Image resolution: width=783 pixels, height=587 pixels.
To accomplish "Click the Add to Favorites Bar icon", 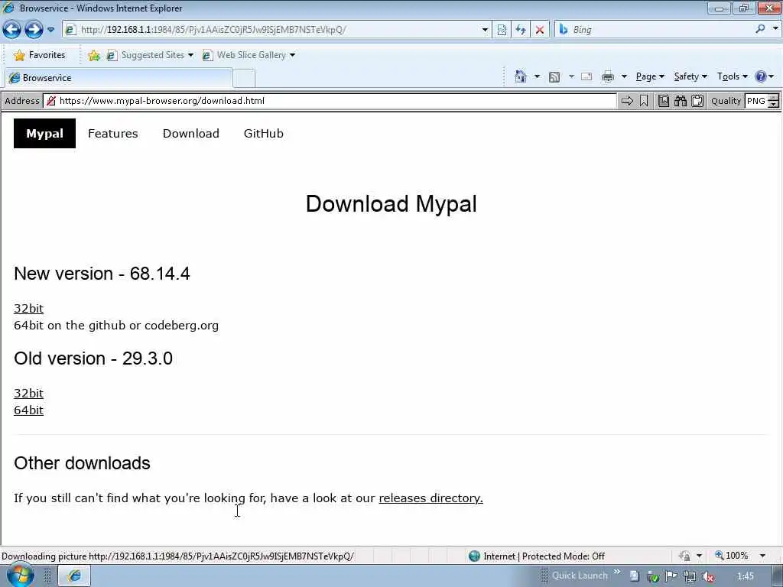I will tap(93, 55).
